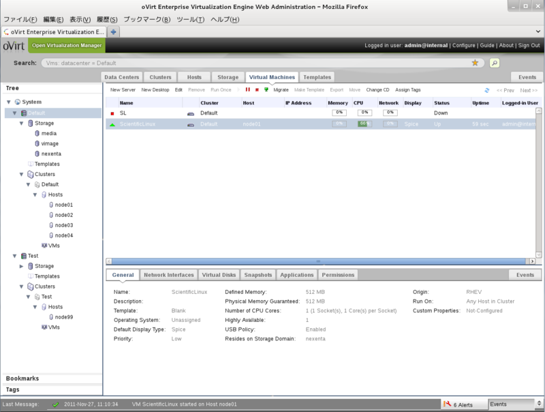This screenshot has height=412, width=545.
Task: Sort by the Uptime column header
Action: tap(480, 103)
